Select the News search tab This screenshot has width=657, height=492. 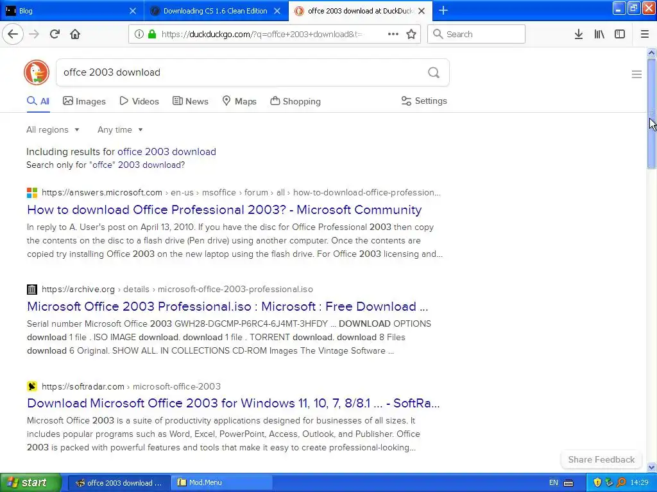pyautogui.click(x=191, y=101)
